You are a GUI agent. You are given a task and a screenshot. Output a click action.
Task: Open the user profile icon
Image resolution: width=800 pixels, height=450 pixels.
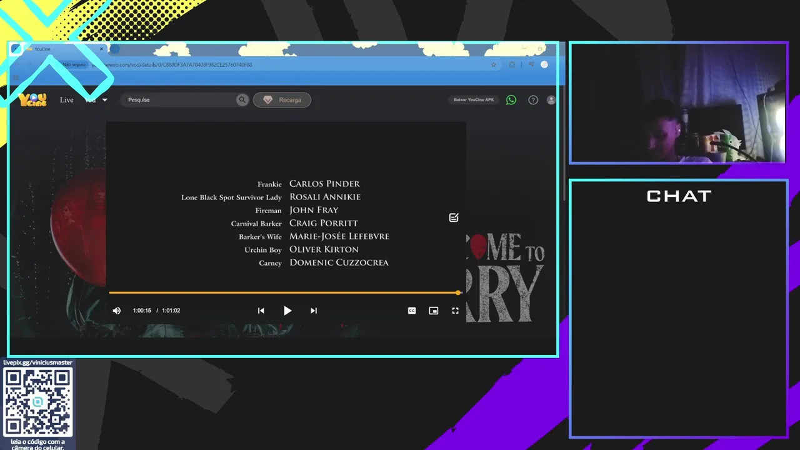(x=551, y=100)
